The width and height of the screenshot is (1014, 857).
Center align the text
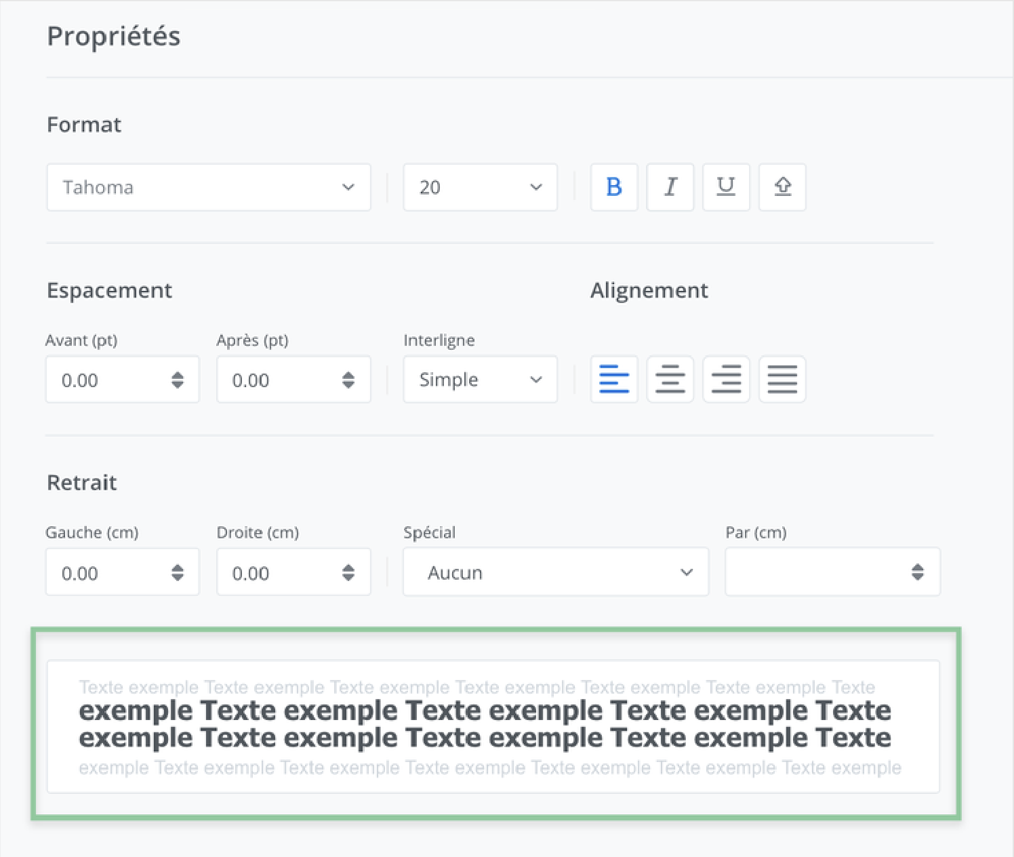point(670,380)
